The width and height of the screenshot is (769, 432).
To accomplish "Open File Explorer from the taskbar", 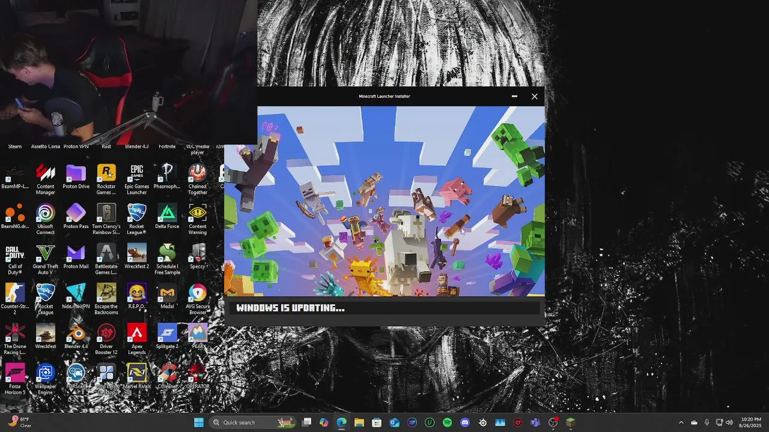I will pyautogui.click(x=359, y=422).
